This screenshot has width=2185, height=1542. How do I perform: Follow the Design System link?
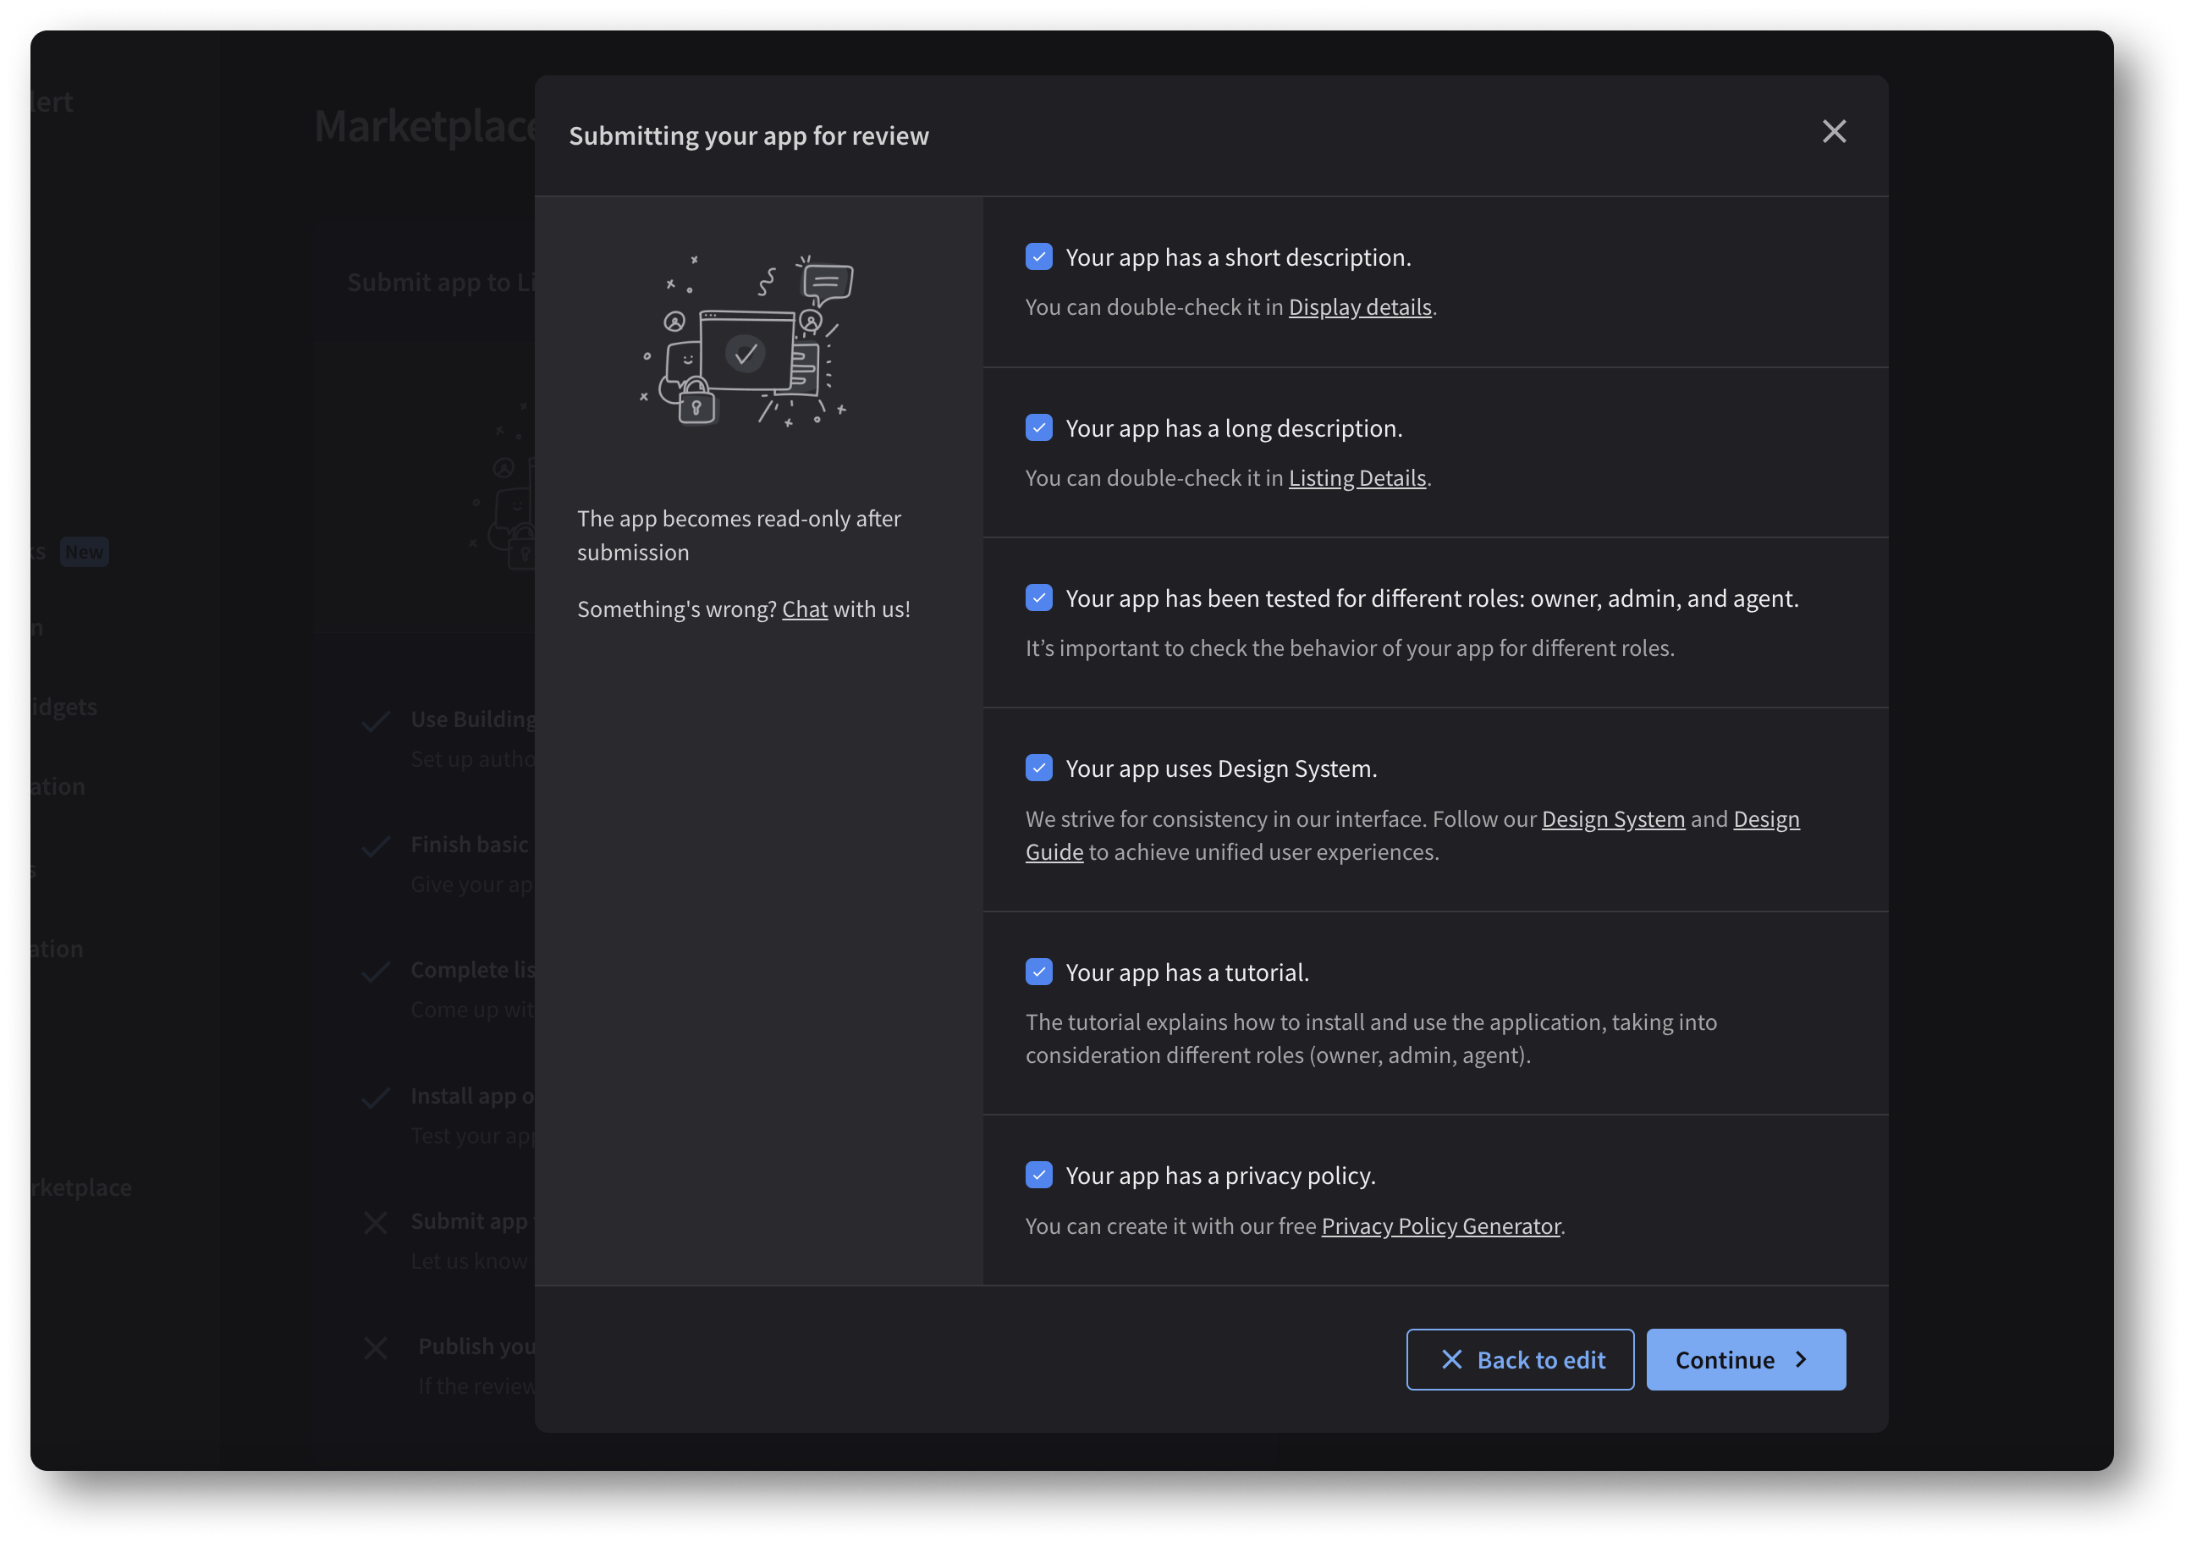1612,818
